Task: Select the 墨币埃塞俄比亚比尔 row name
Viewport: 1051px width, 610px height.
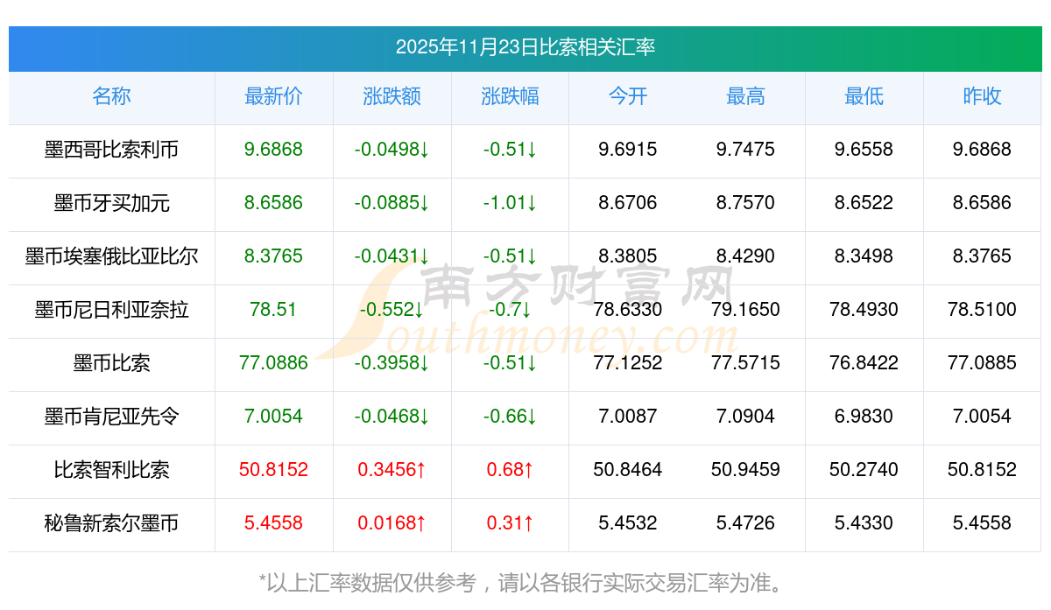Action: [x=111, y=256]
